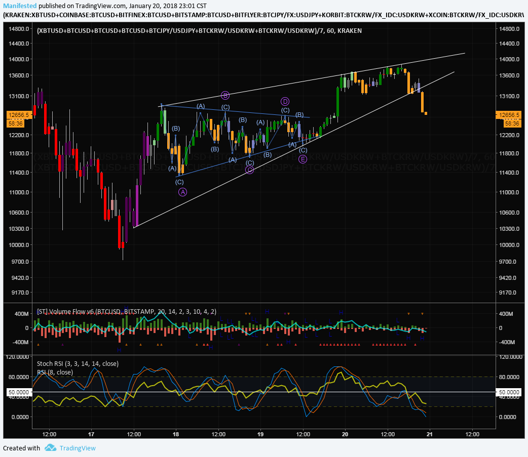The width and height of the screenshot is (528, 457).
Task: Click date label 20 on the time axis
Action: pos(345,434)
